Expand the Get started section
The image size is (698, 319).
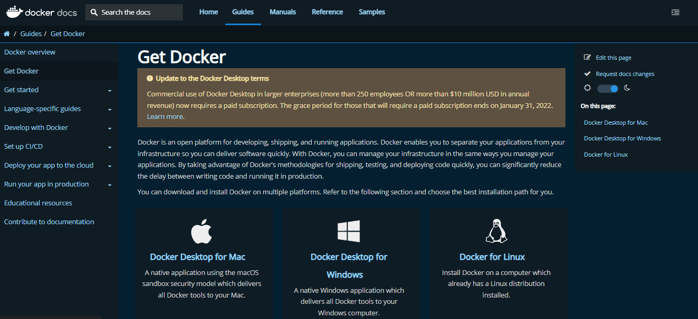(x=110, y=91)
